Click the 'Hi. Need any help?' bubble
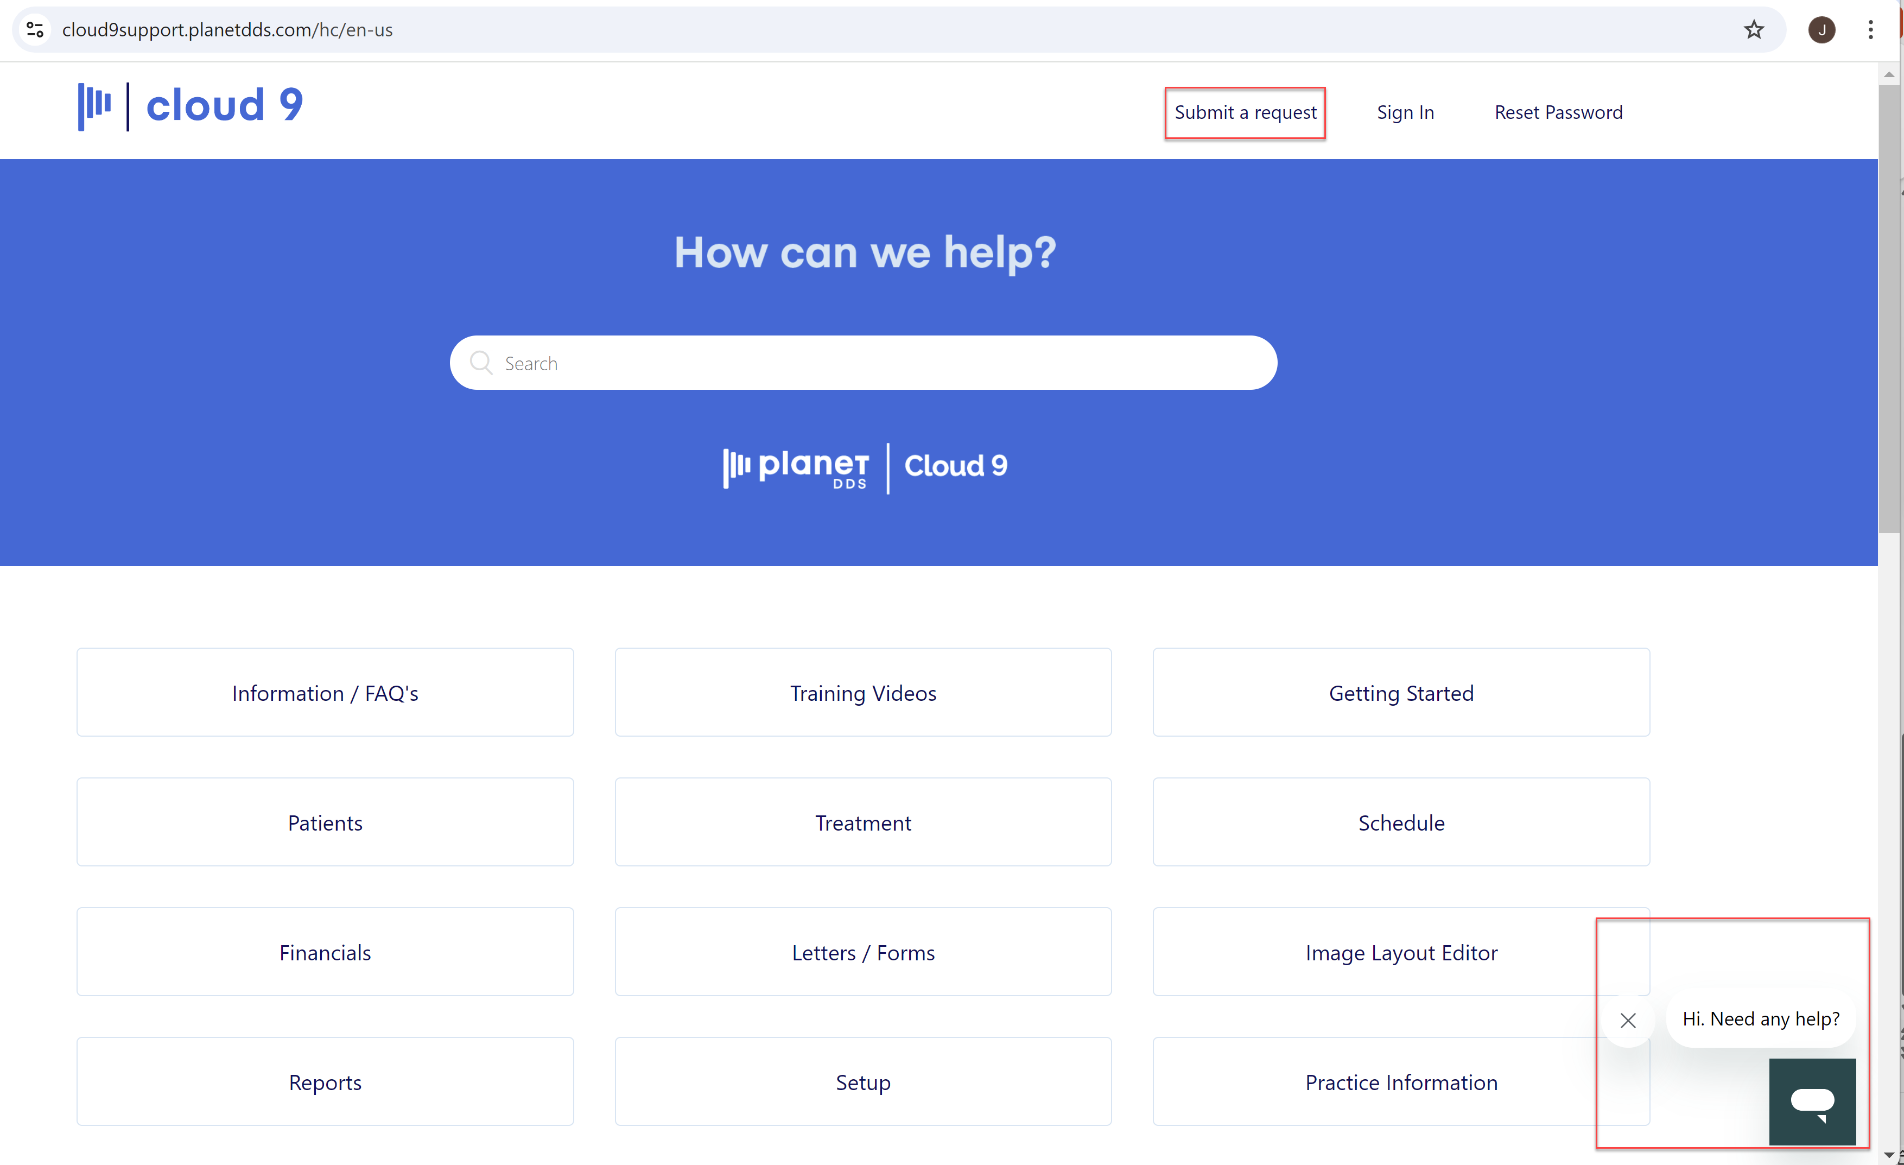Screen dimensions: 1904x1165 tap(1761, 1020)
